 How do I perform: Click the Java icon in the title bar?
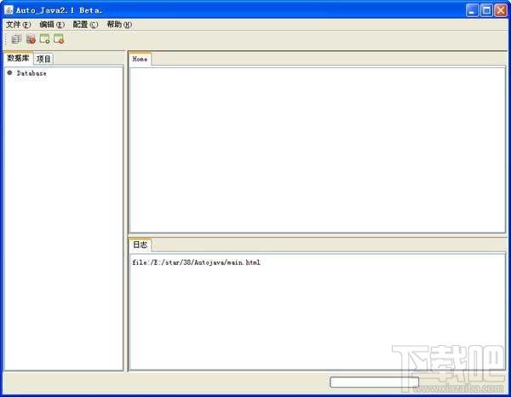9,10
